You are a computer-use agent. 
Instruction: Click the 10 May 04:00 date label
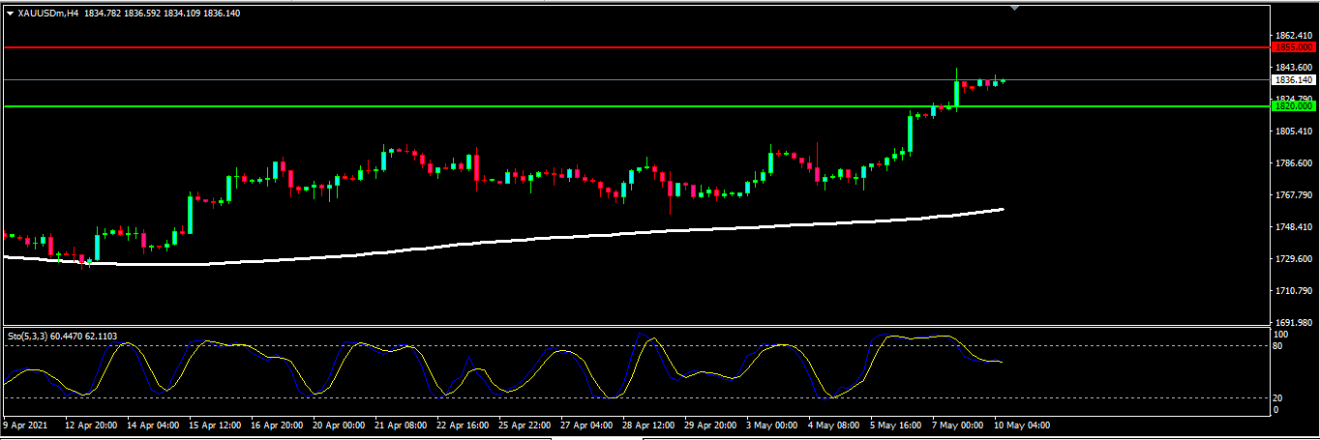pyautogui.click(x=1024, y=425)
